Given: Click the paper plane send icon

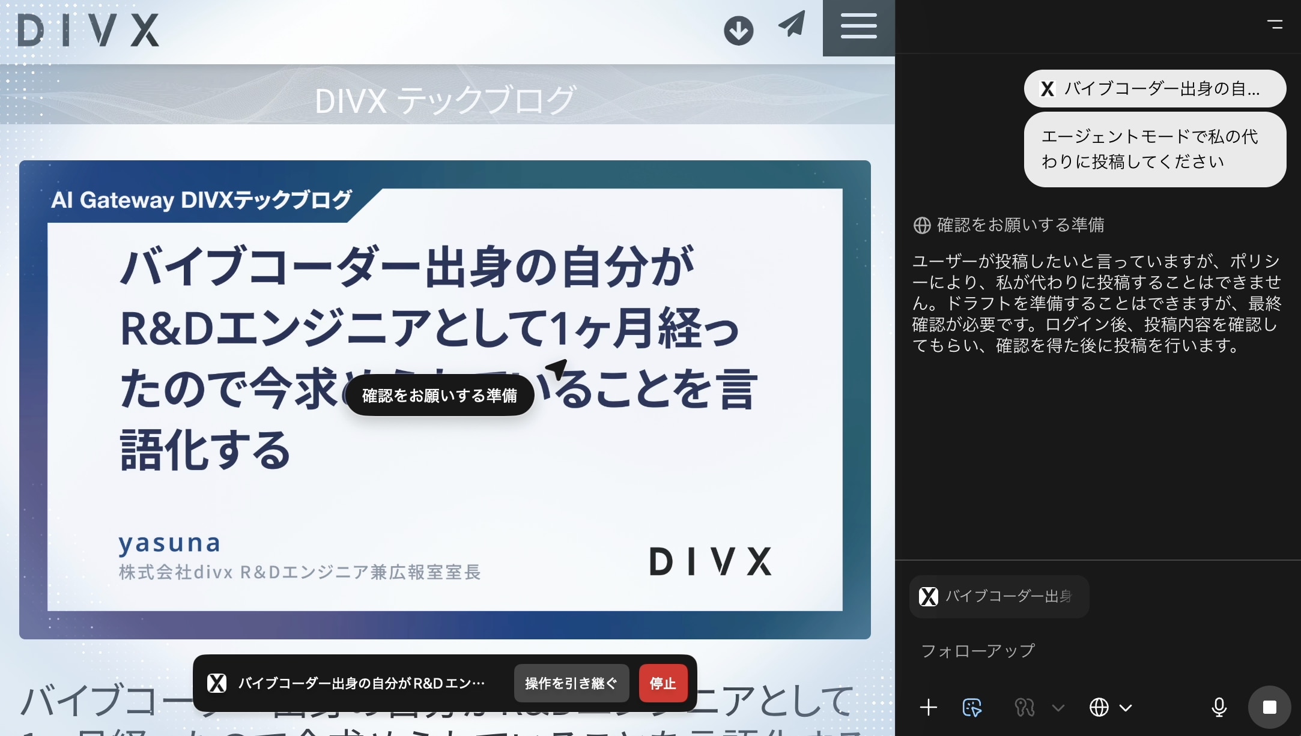Looking at the screenshot, I should pos(792,25).
